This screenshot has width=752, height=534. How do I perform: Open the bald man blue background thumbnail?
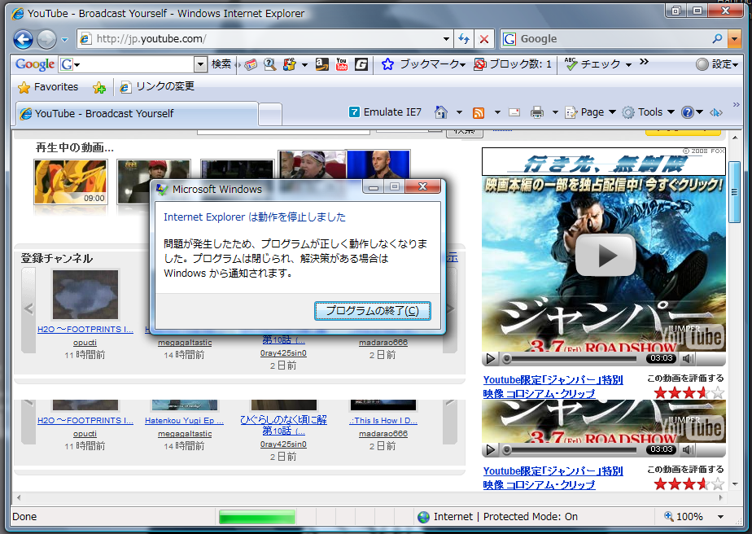pyautogui.click(x=378, y=164)
